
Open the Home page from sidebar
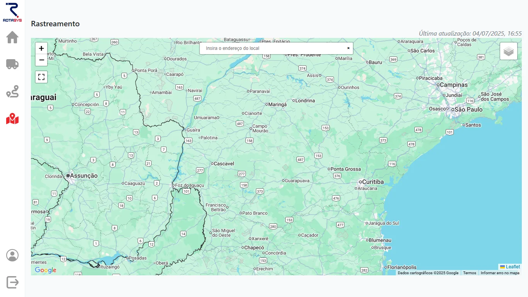[x=12, y=38]
